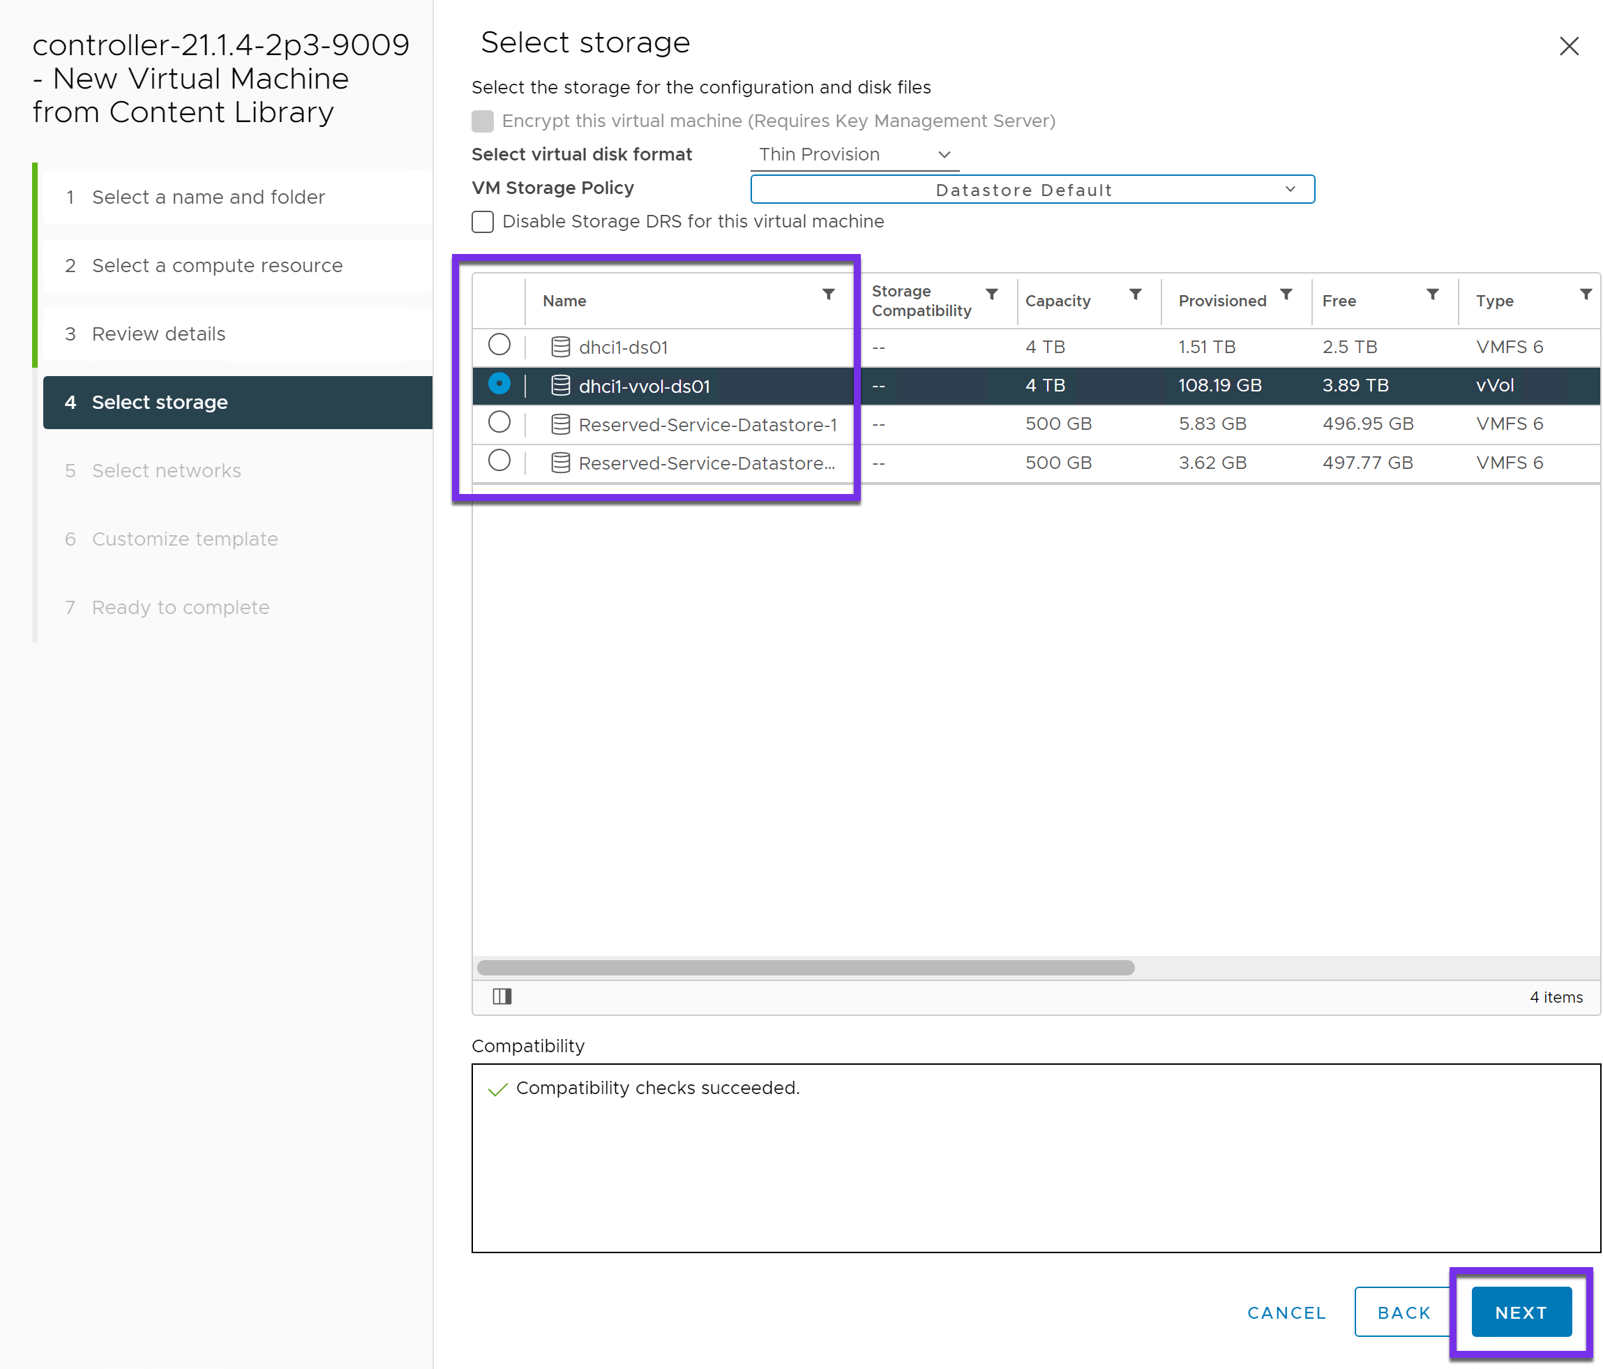Open the Capacity column filter
This screenshot has height=1369, width=1603.
pos(1135,294)
